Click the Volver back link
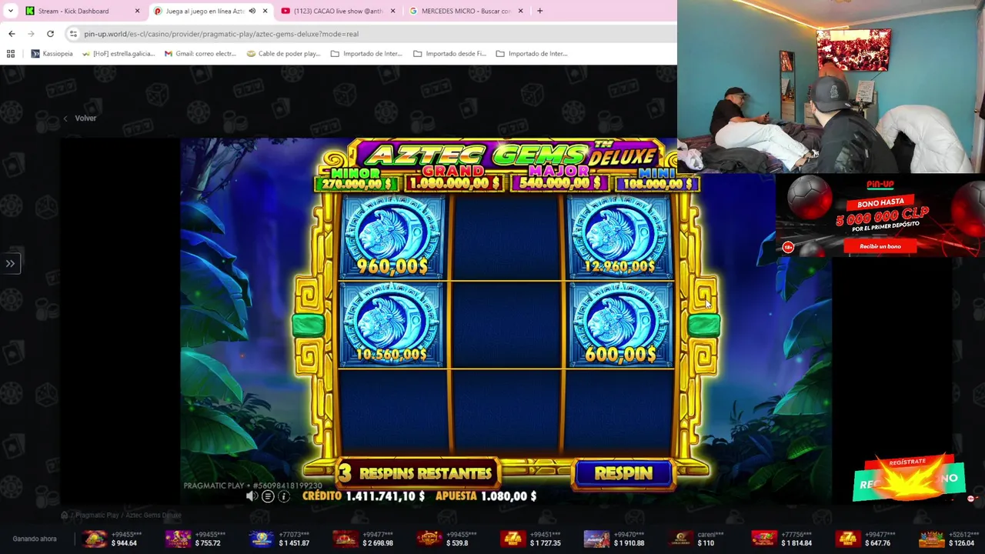 pos(80,118)
